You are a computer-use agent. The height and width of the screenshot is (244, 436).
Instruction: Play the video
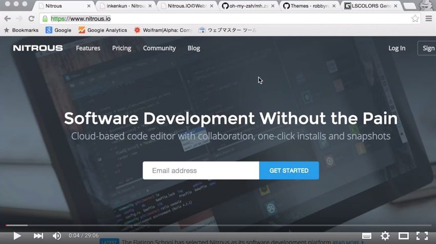[x=17, y=236]
